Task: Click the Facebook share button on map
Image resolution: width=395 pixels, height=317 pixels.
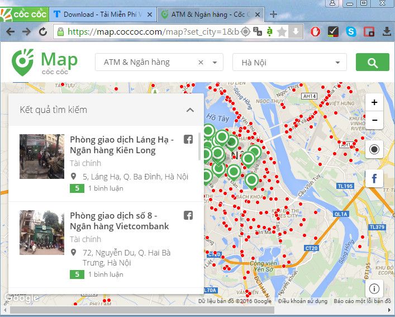Action: pos(374,179)
